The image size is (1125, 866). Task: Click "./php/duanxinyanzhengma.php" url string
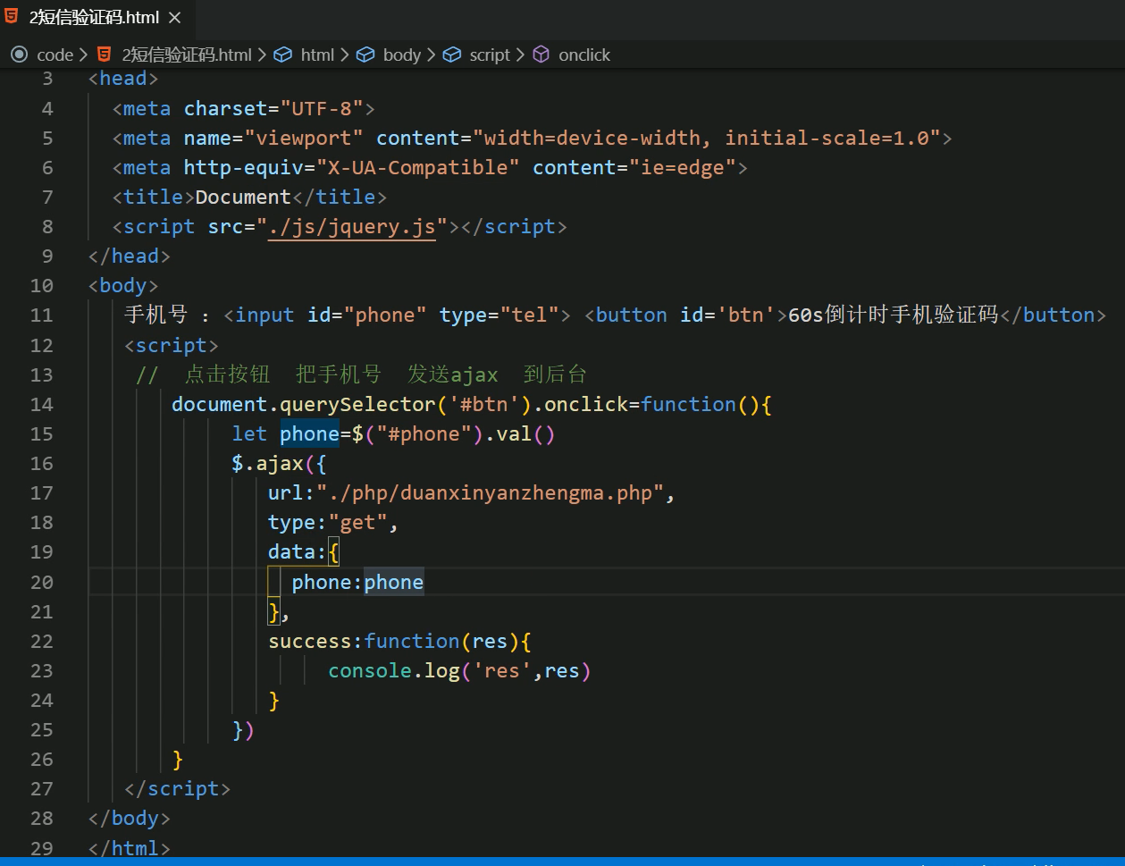(x=491, y=492)
